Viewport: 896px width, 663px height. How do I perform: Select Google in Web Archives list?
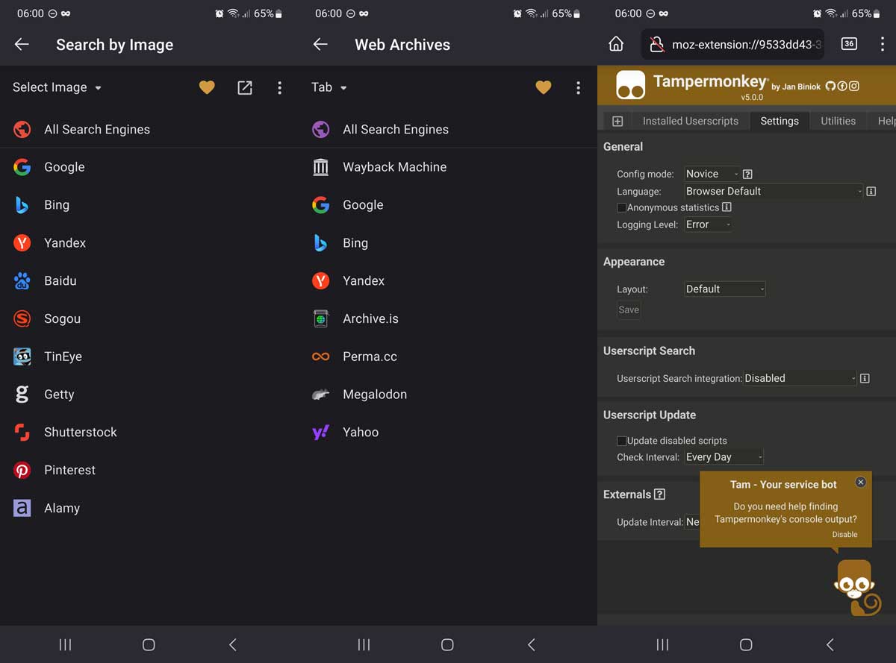coord(448,205)
